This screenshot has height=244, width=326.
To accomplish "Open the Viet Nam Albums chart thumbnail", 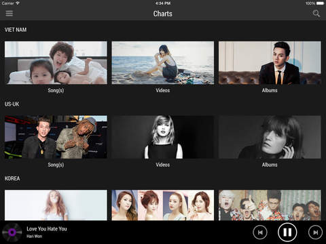I will click(x=270, y=62).
